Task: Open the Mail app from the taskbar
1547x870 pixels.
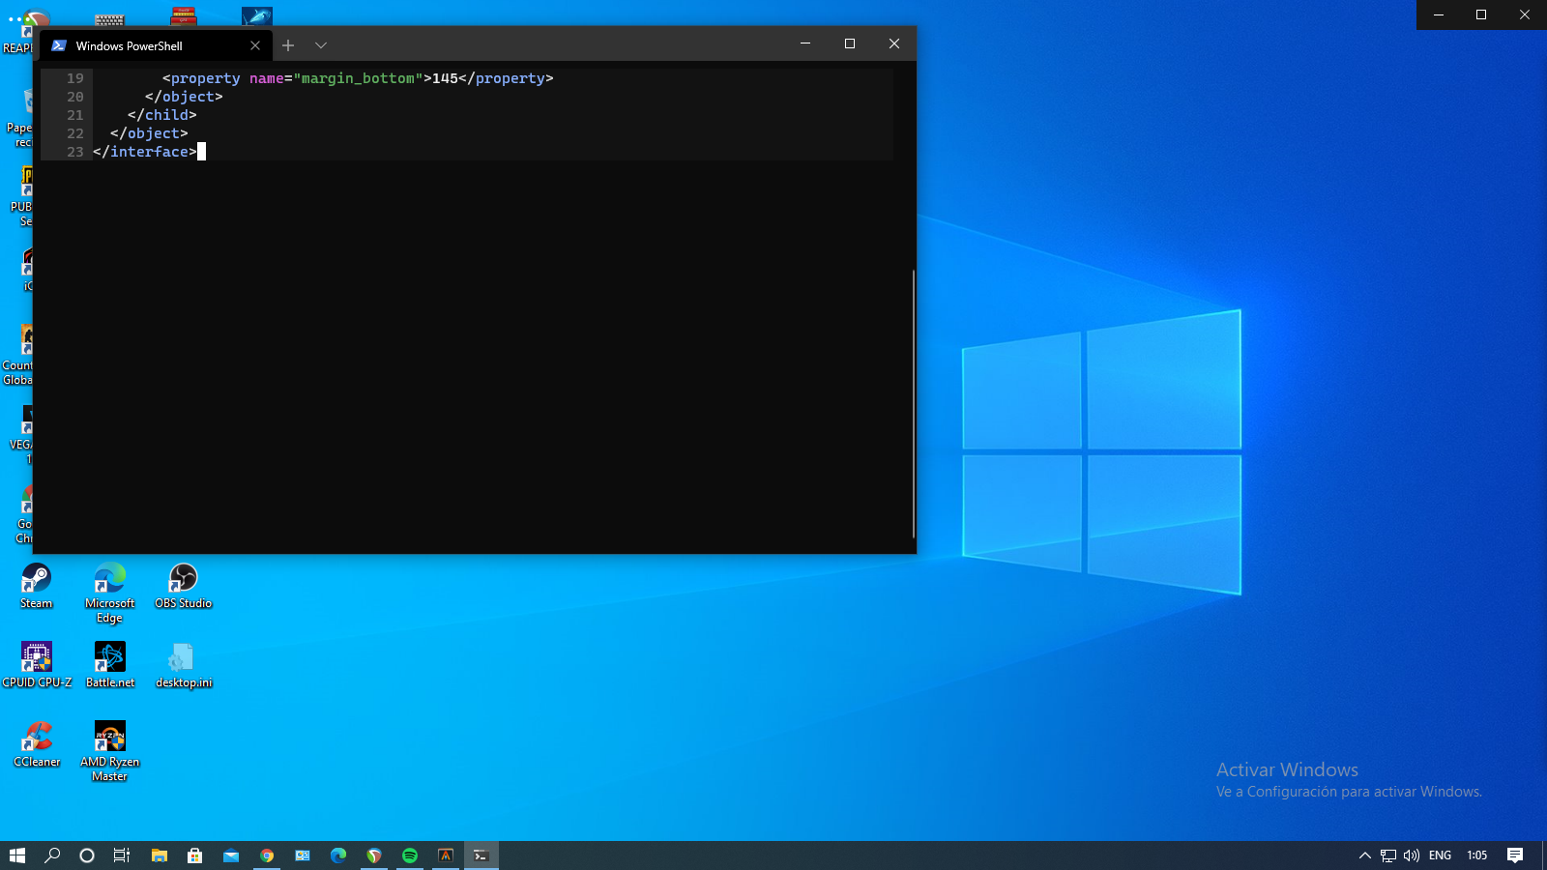Action: pos(232,855)
